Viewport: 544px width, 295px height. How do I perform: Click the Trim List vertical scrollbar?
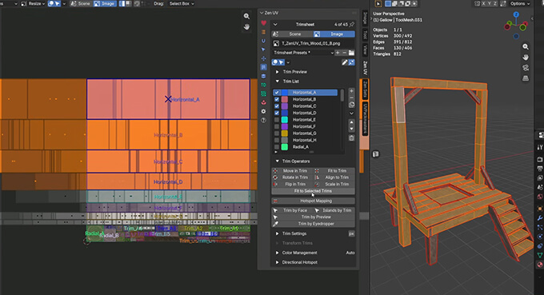tap(342, 95)
